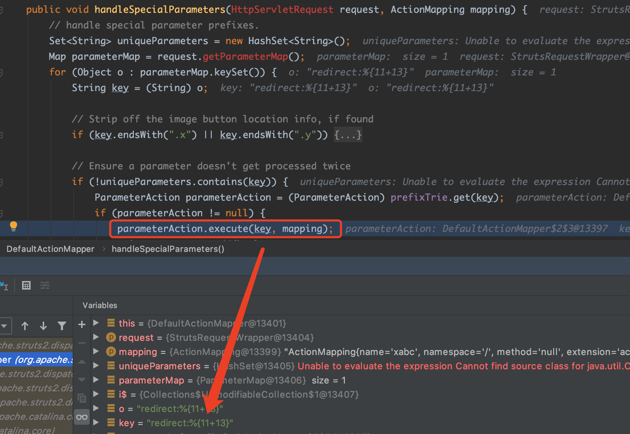The height and width of the screenshot is (434, 630).
Task: Click the HttpServletRequest type in signature
Action: point(282,10)
